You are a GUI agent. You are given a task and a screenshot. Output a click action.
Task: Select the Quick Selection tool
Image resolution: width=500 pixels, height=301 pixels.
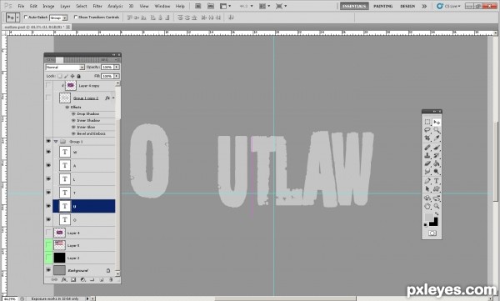point(437,130)
